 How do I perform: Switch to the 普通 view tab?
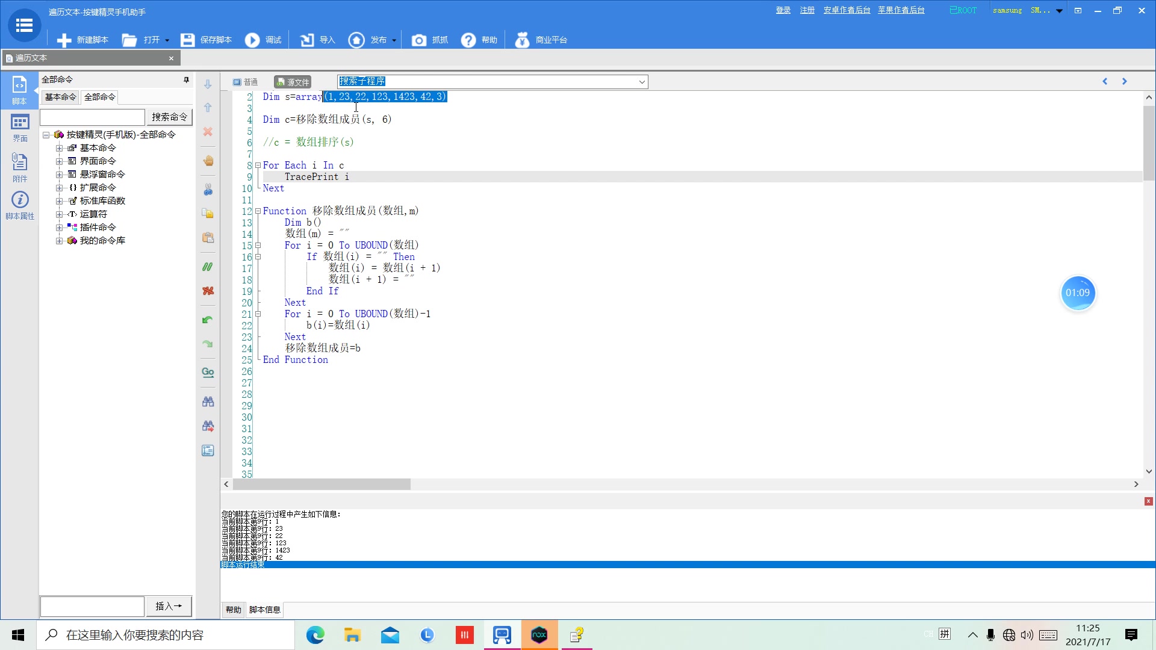(x=246, y=82)
